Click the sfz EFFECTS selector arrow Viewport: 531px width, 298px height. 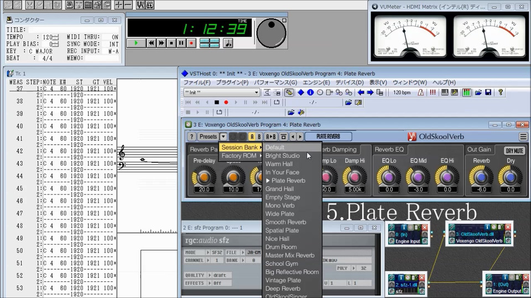click(210, 283)
